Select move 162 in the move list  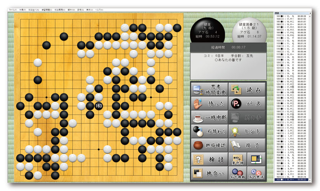(x=291, y=177)
